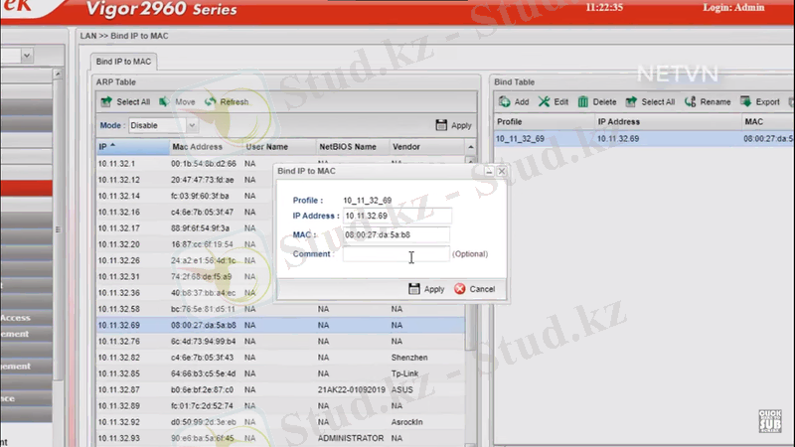Rename the Bind Table profile

tap(708, 102)
